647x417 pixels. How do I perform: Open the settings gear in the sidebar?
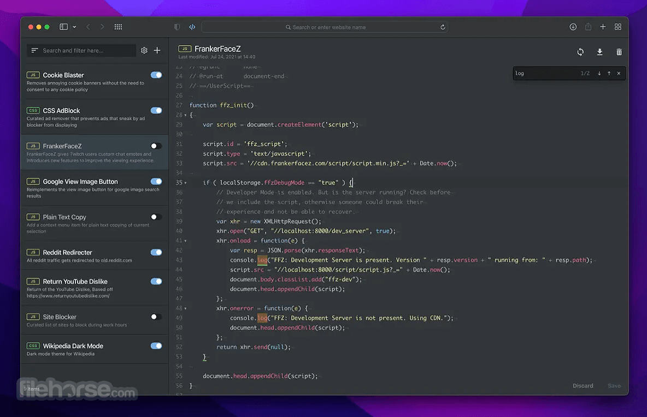144,50
